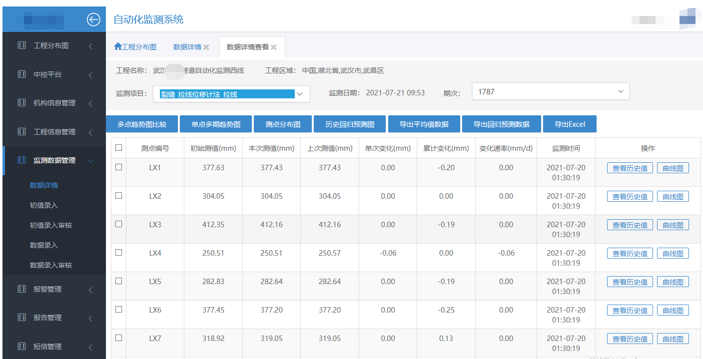Screen dimensions: 703x359
Task: Check the box for row LX6
Action: (118, 310)
